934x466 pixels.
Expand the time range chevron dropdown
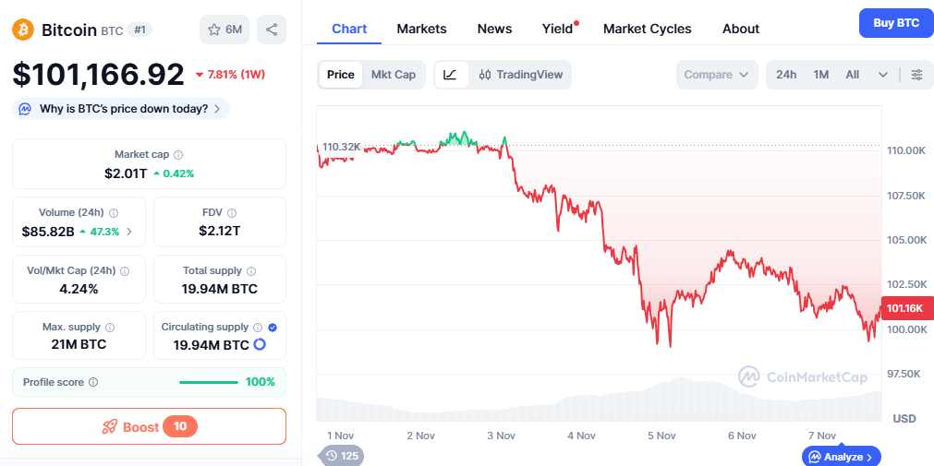coord(883,75)
